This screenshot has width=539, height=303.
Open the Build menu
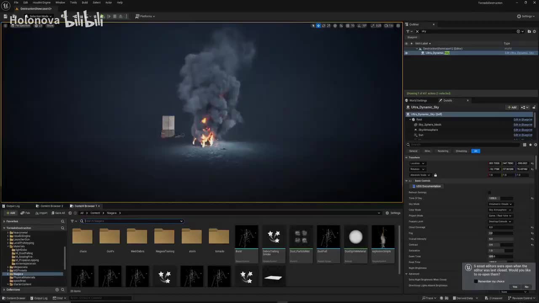click(x=85, y=3)
